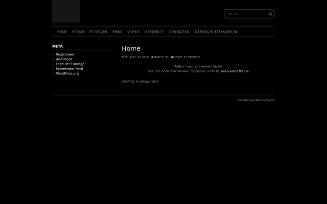Open the EMAIL menu item
Image resolution: width=327 pixels, height=204 pixels.
(117, 32)
